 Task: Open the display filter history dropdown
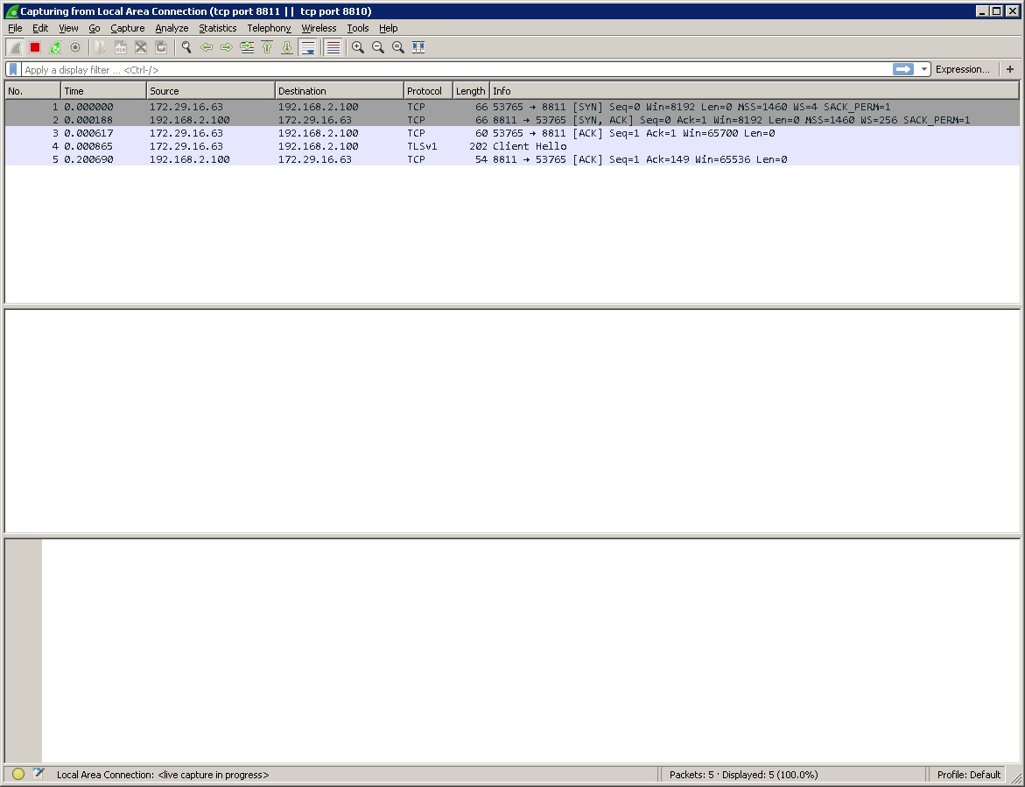point(923,69)
